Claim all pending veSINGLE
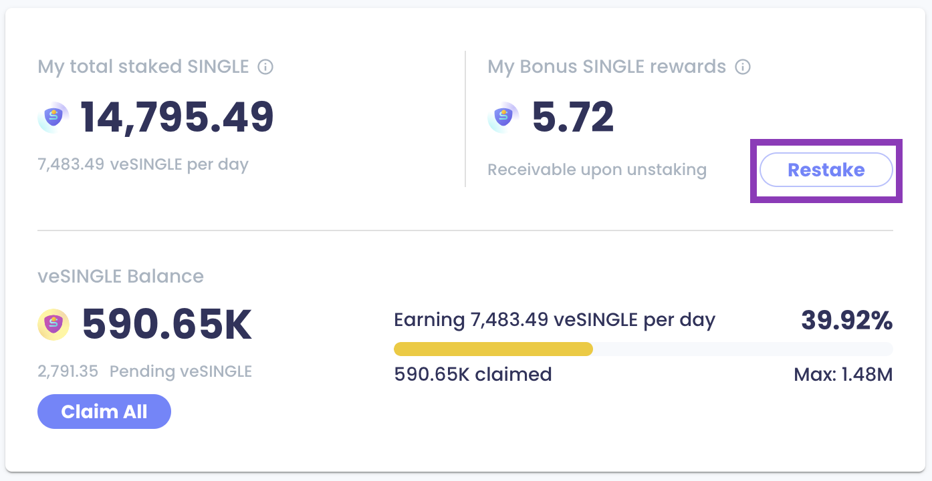This screenshot has width=932, height=481. 104,412
